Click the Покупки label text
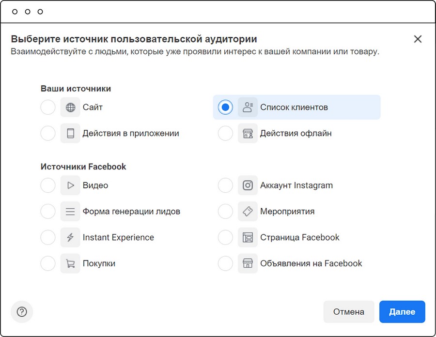 coord(99,263)
